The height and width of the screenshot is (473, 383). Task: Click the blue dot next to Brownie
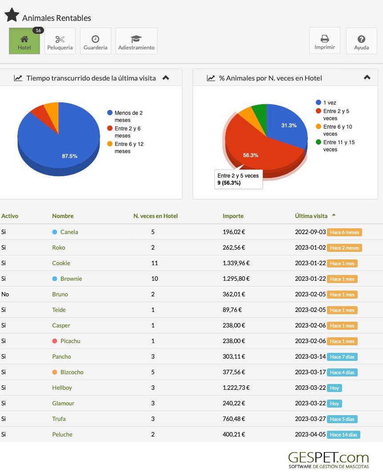click(x=55, y=279)
